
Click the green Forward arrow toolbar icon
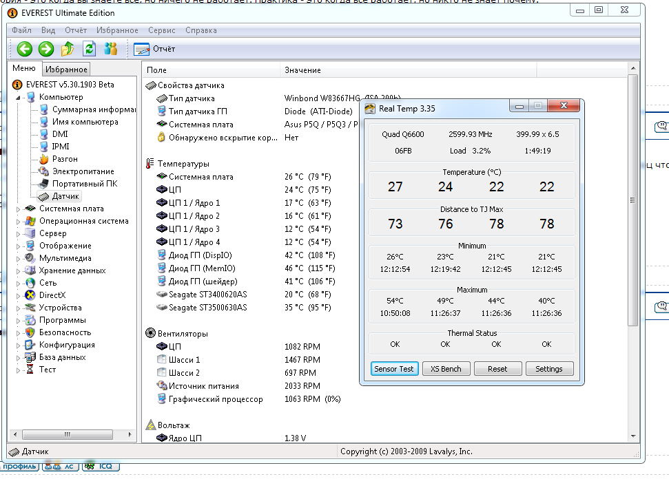click(x=46, y=49)
